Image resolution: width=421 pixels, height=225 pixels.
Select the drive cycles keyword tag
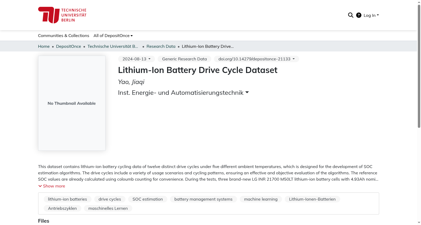(x=110, y=199)
